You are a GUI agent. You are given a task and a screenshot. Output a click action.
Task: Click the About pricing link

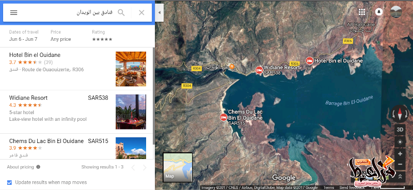(20, 167)
